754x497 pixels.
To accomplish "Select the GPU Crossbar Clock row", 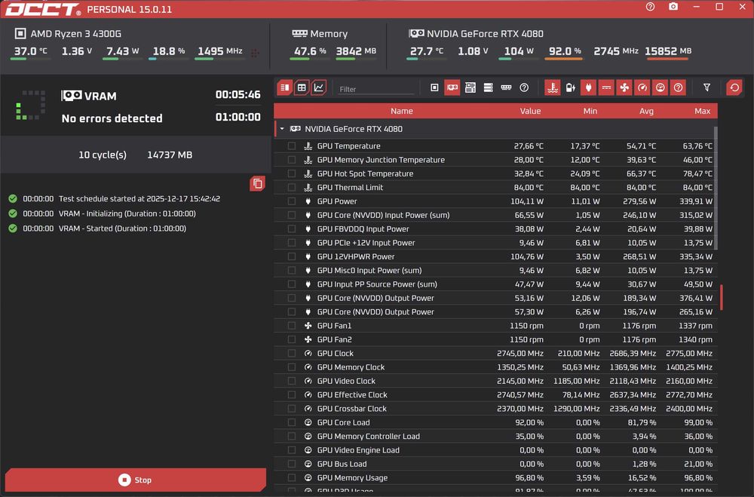I will point(496,409).
